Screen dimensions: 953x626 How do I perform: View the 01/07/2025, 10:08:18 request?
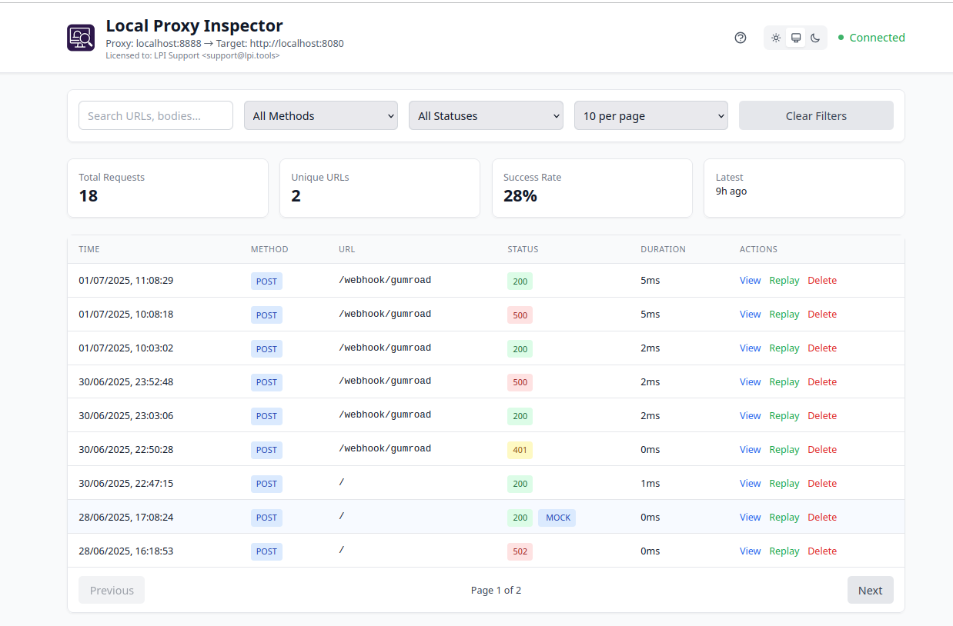pos(750,315)
